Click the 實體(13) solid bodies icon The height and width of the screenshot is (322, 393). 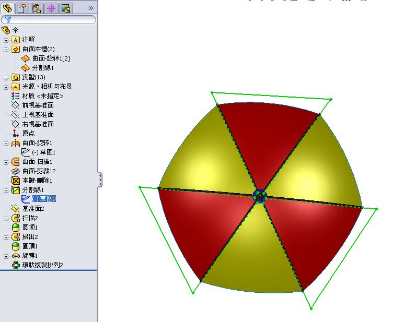pyautogui.click(x=16, y=77)
